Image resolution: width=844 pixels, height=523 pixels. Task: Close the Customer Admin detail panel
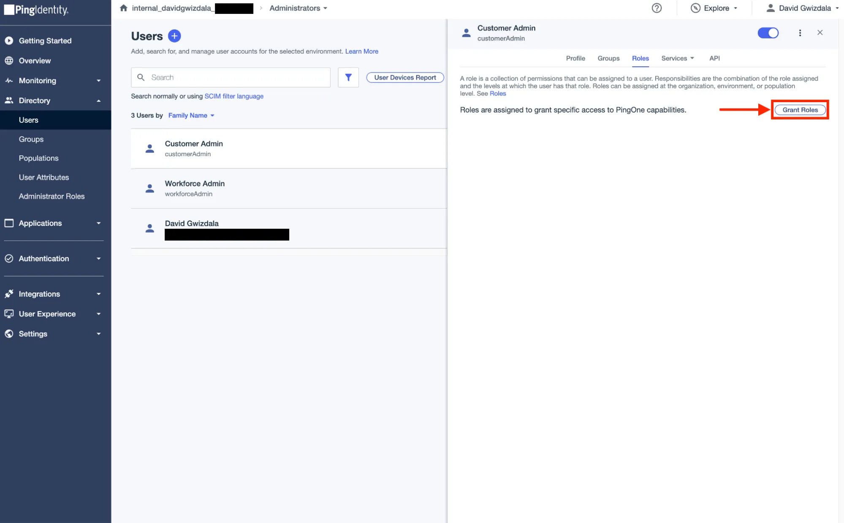pos(820,33)
